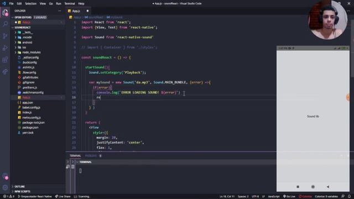This screenshot has height=199, width=354.
Task: Open the File menu
Action: coord(11,4)
